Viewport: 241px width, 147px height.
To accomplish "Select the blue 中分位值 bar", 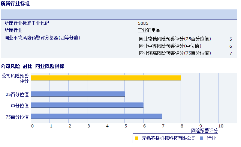I will (x=87, y=105).
